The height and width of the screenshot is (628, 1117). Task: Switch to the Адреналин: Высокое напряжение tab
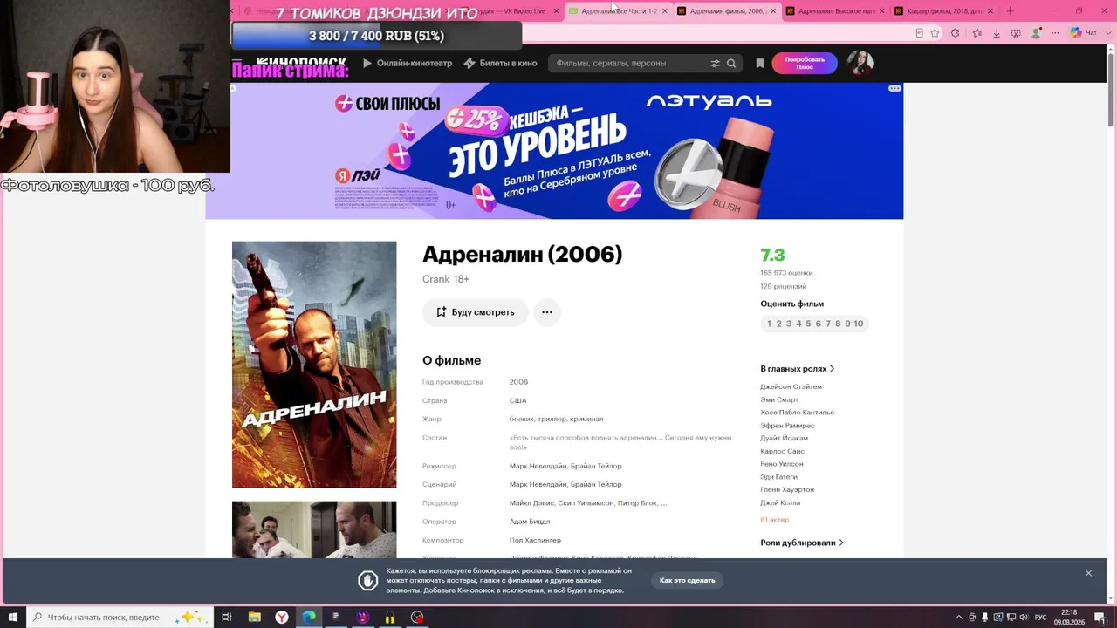tap(836, 11)
